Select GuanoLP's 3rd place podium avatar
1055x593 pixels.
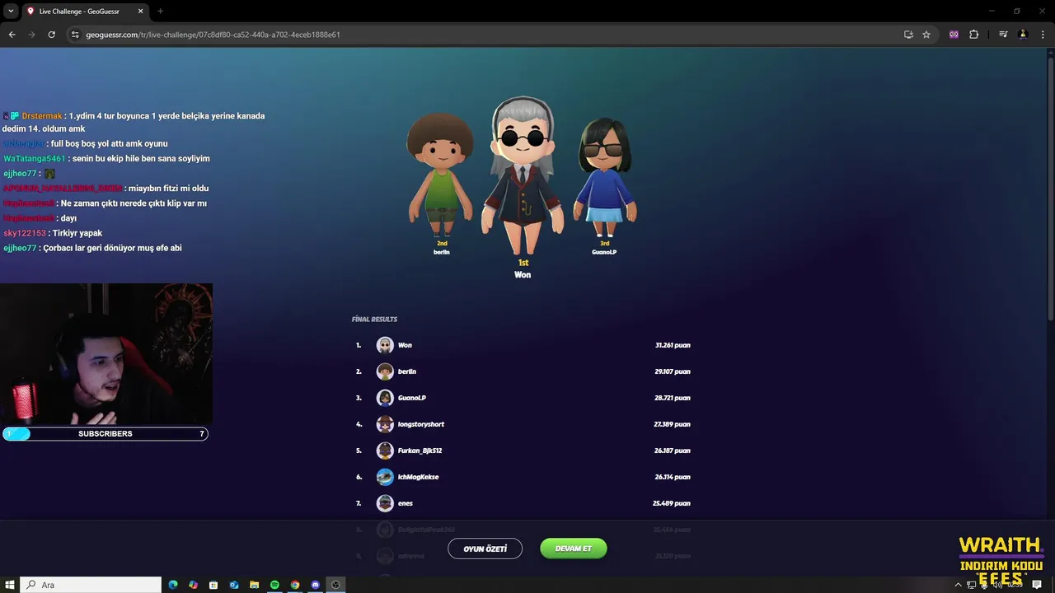(x=604, y=177)
